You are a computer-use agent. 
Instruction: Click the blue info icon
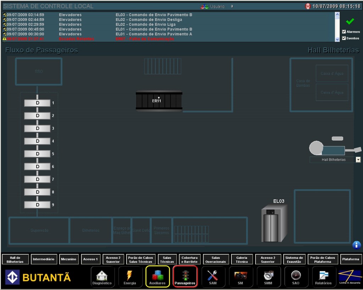tap(356, 245)
